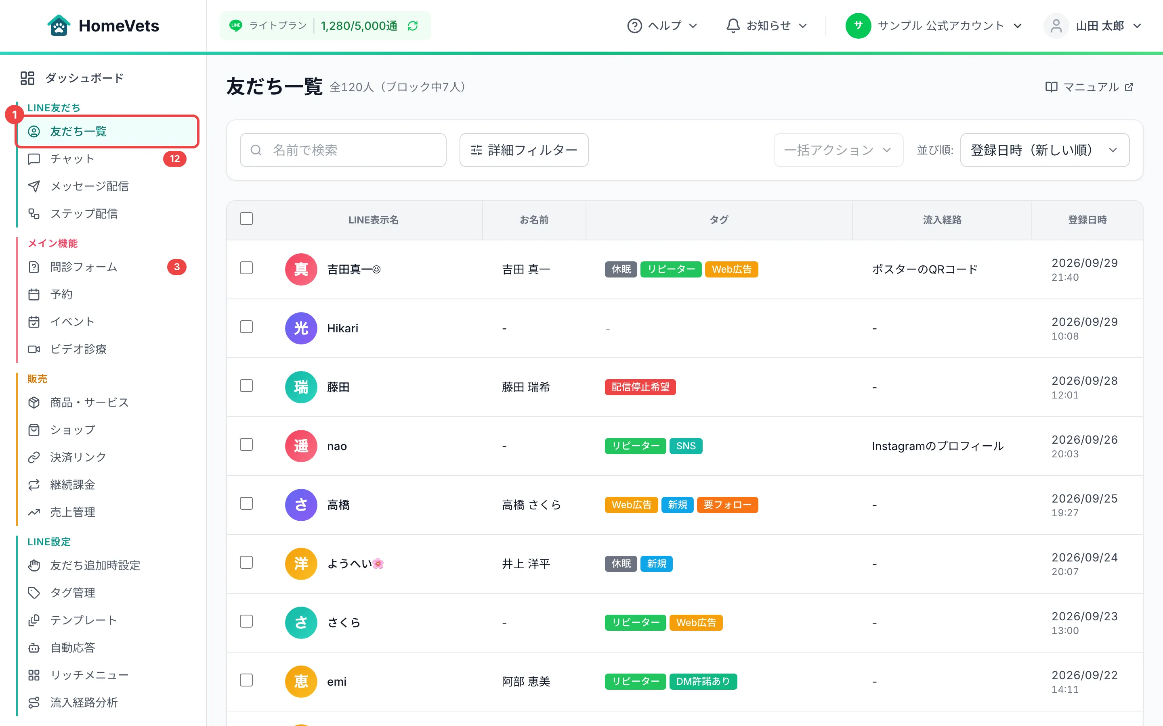
Task: Toggle the select-all checkbox in table header
Action: [246, 219]
